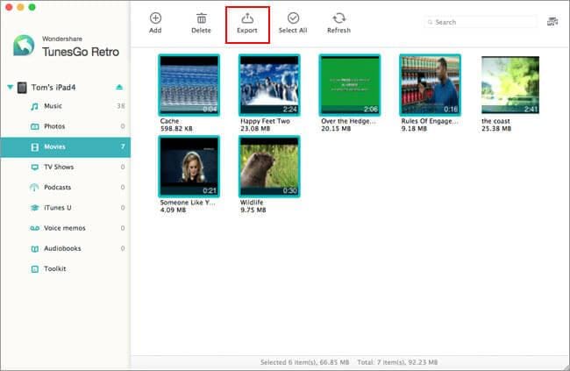This screenshot has width=570, height=371.
Task: Click in the Search field
Action: click(481, 22)
